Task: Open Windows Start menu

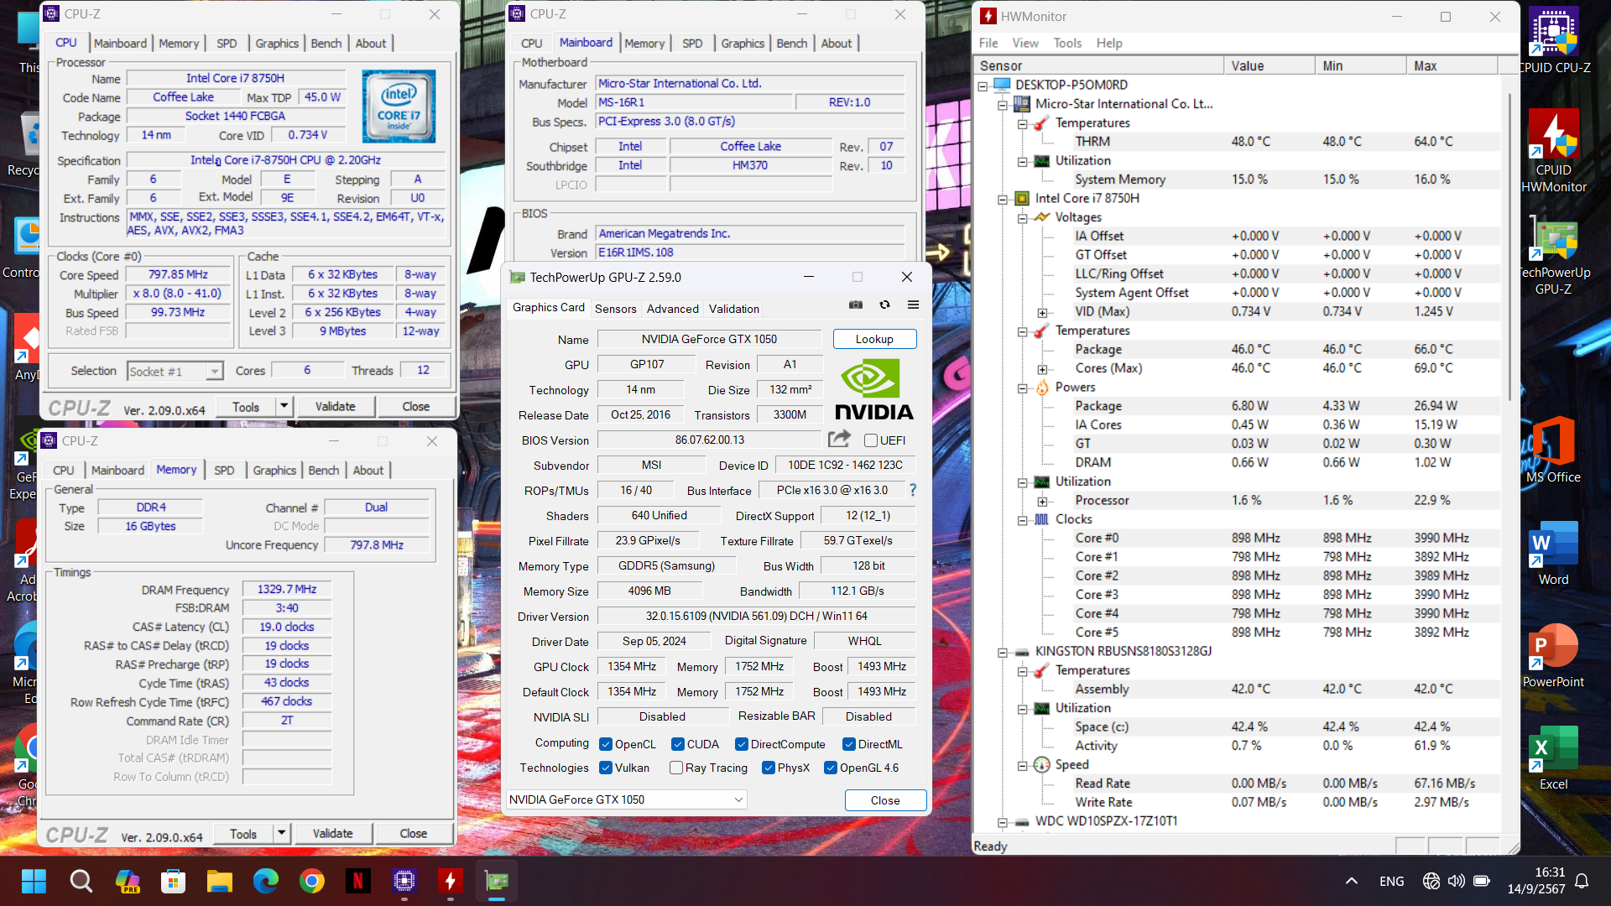Action: (34, 881)
